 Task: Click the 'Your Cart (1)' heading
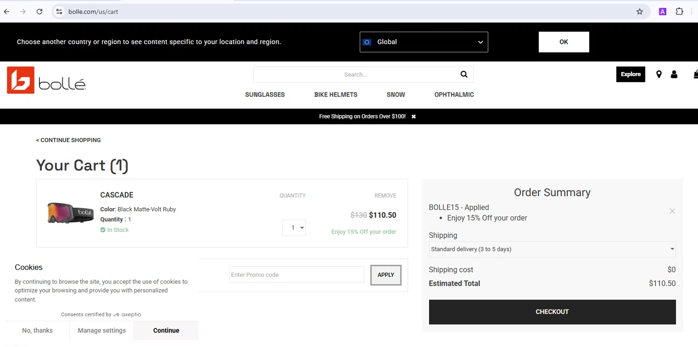82,165
